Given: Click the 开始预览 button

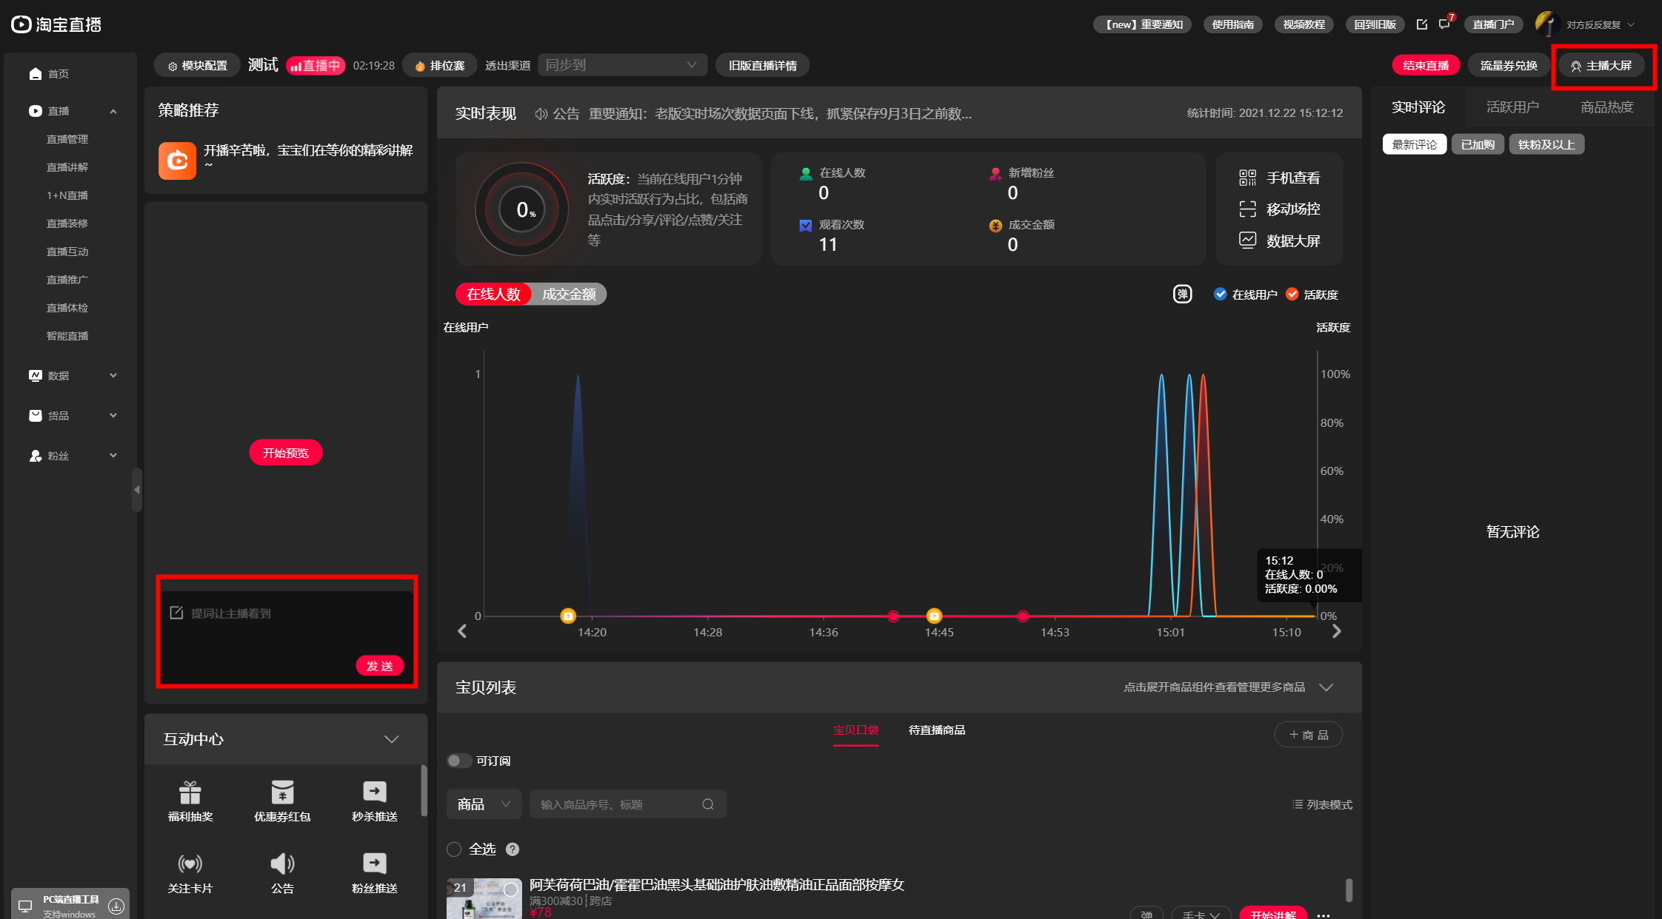Looking at the screenshot, I should tap(286, 453).
